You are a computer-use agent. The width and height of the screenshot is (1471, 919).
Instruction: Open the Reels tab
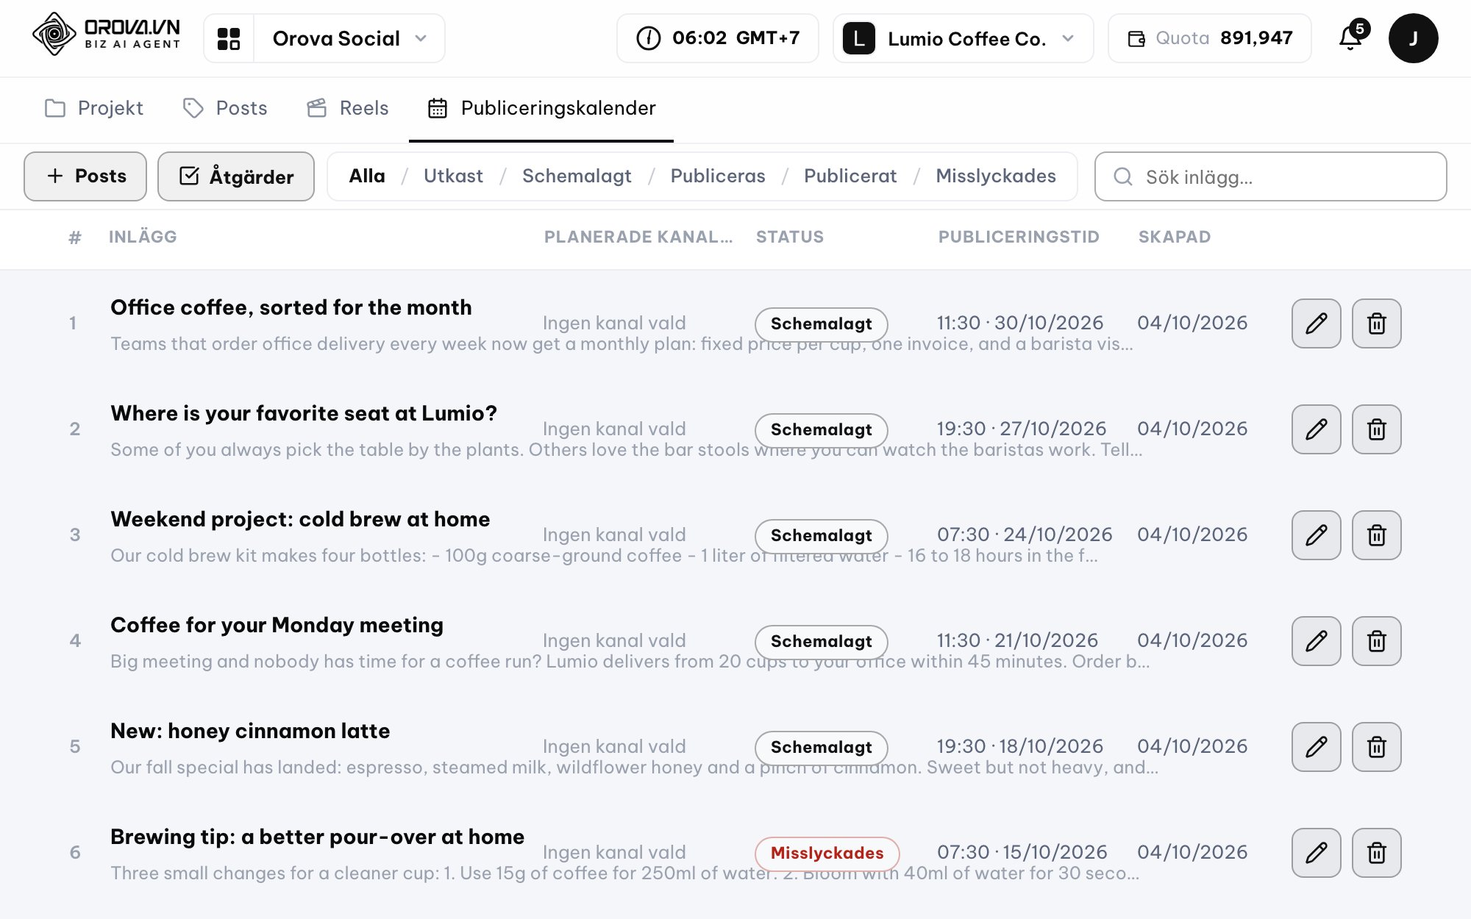click(347, 108)
